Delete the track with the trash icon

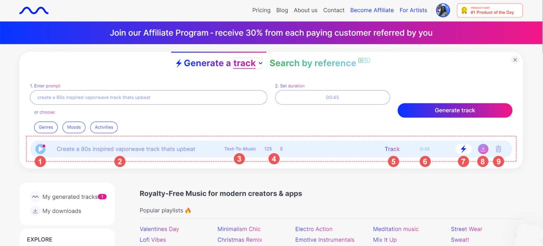point(498,149)
